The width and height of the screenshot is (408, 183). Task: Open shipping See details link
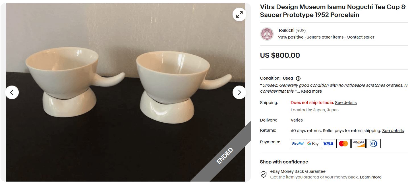click(x=346, y=102)
